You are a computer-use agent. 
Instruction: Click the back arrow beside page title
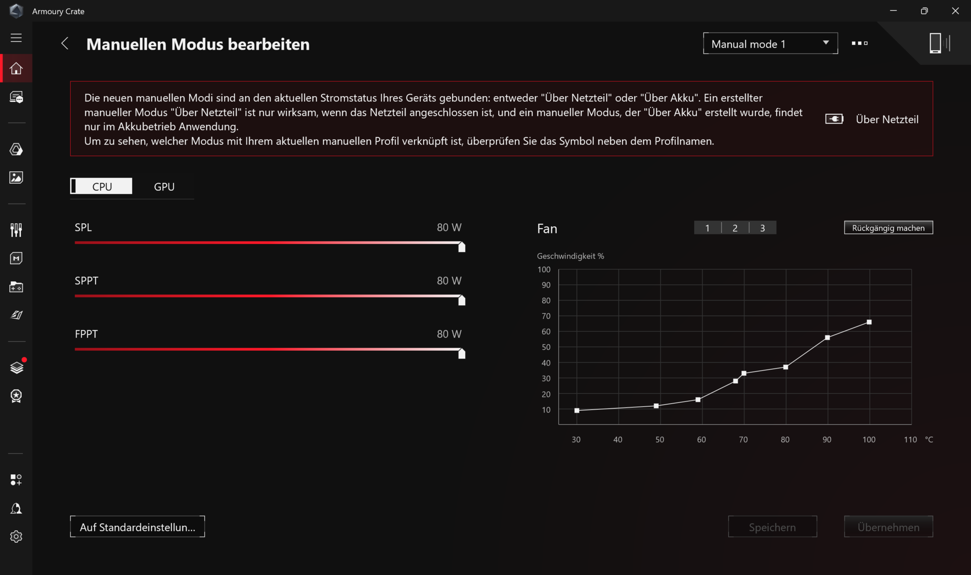65,44
